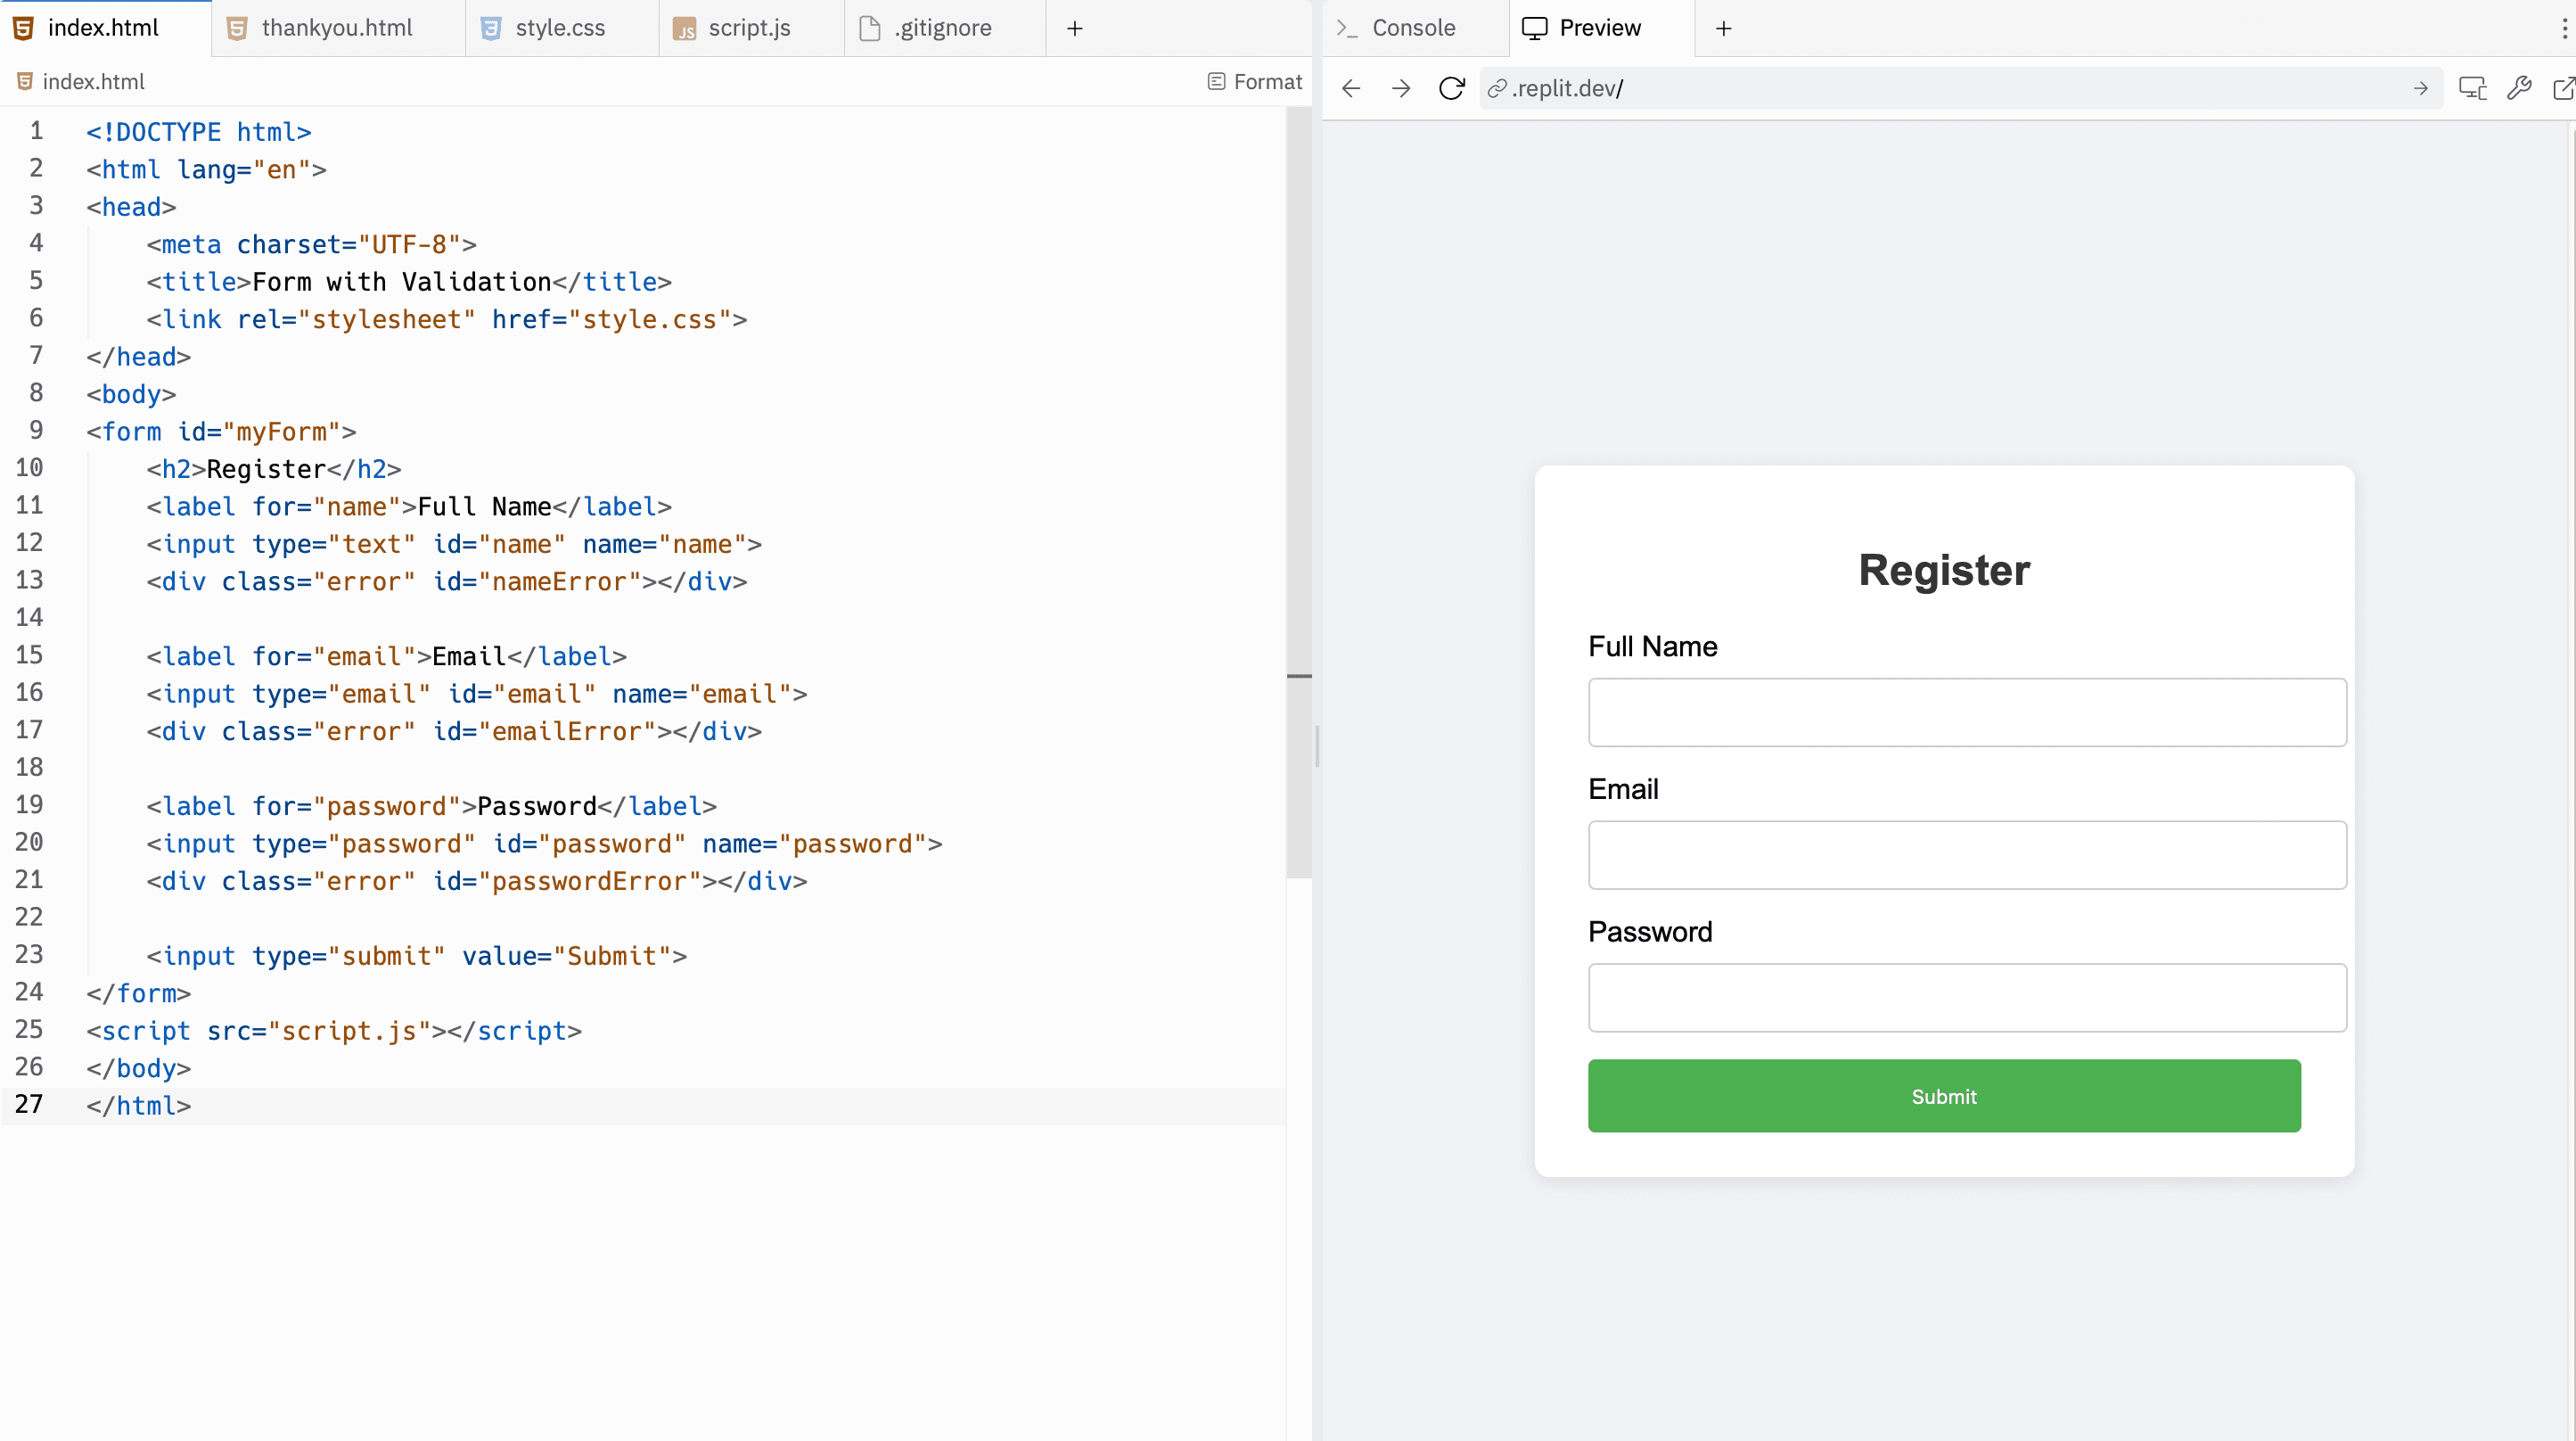Add a new editor file tab
This screenshot has height=1441, width=2576.
tap(1075, 29)
